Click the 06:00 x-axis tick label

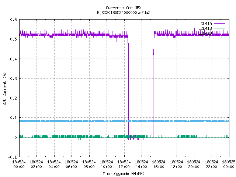point(71,167)
